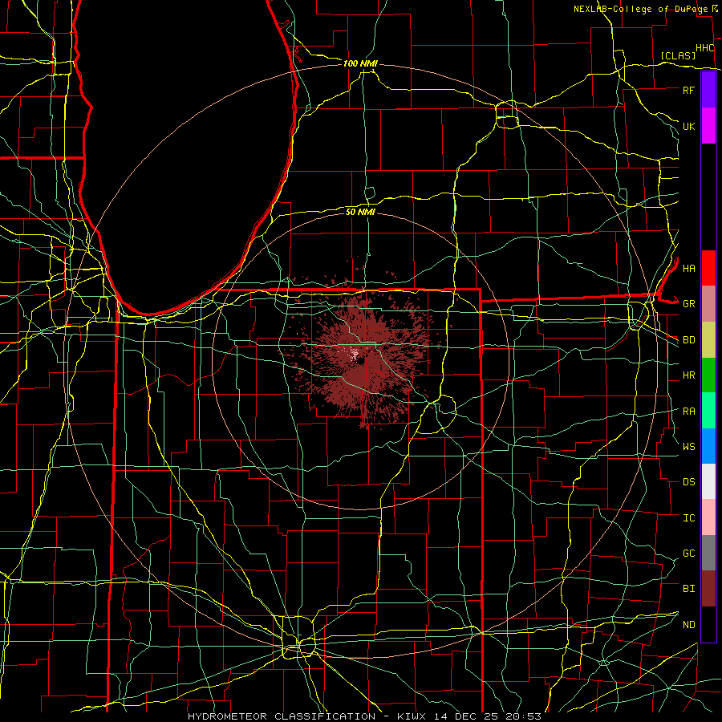Select the GR pink-tan legend swatch
The image size is (722, 722).
(x=708, y=304)
